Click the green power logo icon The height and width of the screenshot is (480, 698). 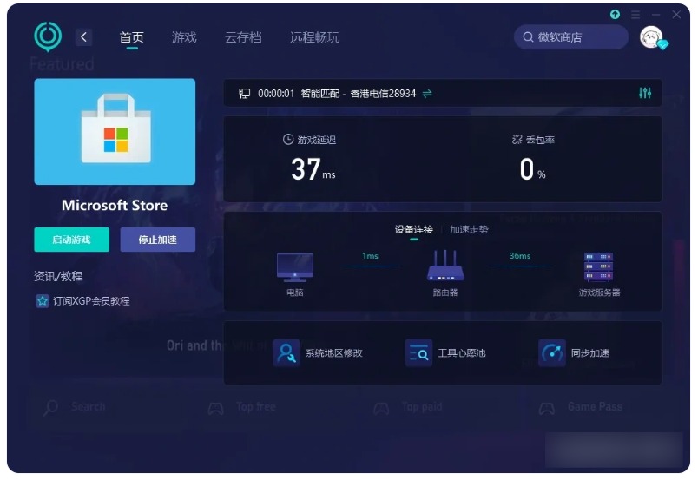click(x=48, y=36)
